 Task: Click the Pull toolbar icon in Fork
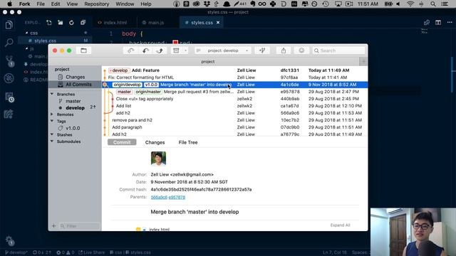pyautogui.click(x=145, y=50)
